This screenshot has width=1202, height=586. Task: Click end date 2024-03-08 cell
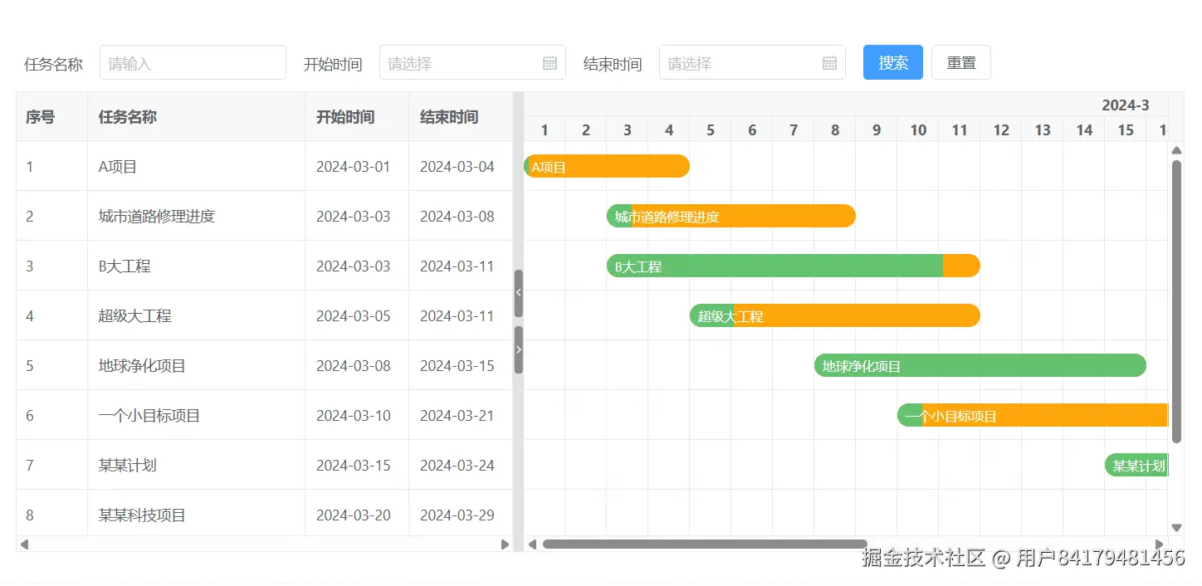(x=461, y=216)
